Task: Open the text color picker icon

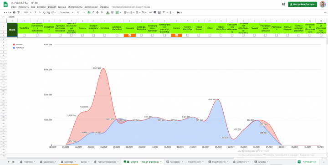Action: [x=102, y=12]
